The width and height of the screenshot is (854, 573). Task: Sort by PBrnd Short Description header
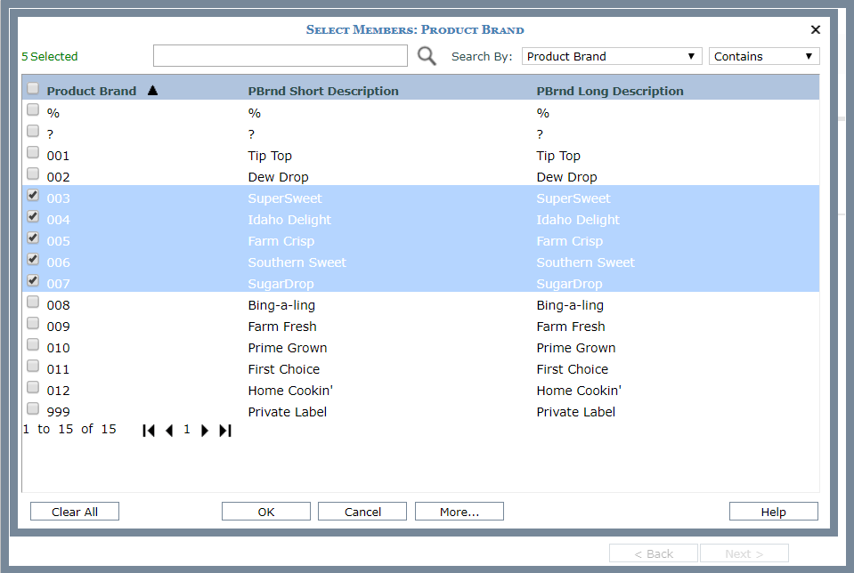(323, 91)
